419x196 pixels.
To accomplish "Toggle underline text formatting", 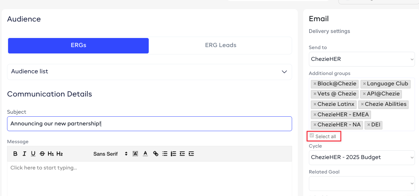I will coord(33,154).
